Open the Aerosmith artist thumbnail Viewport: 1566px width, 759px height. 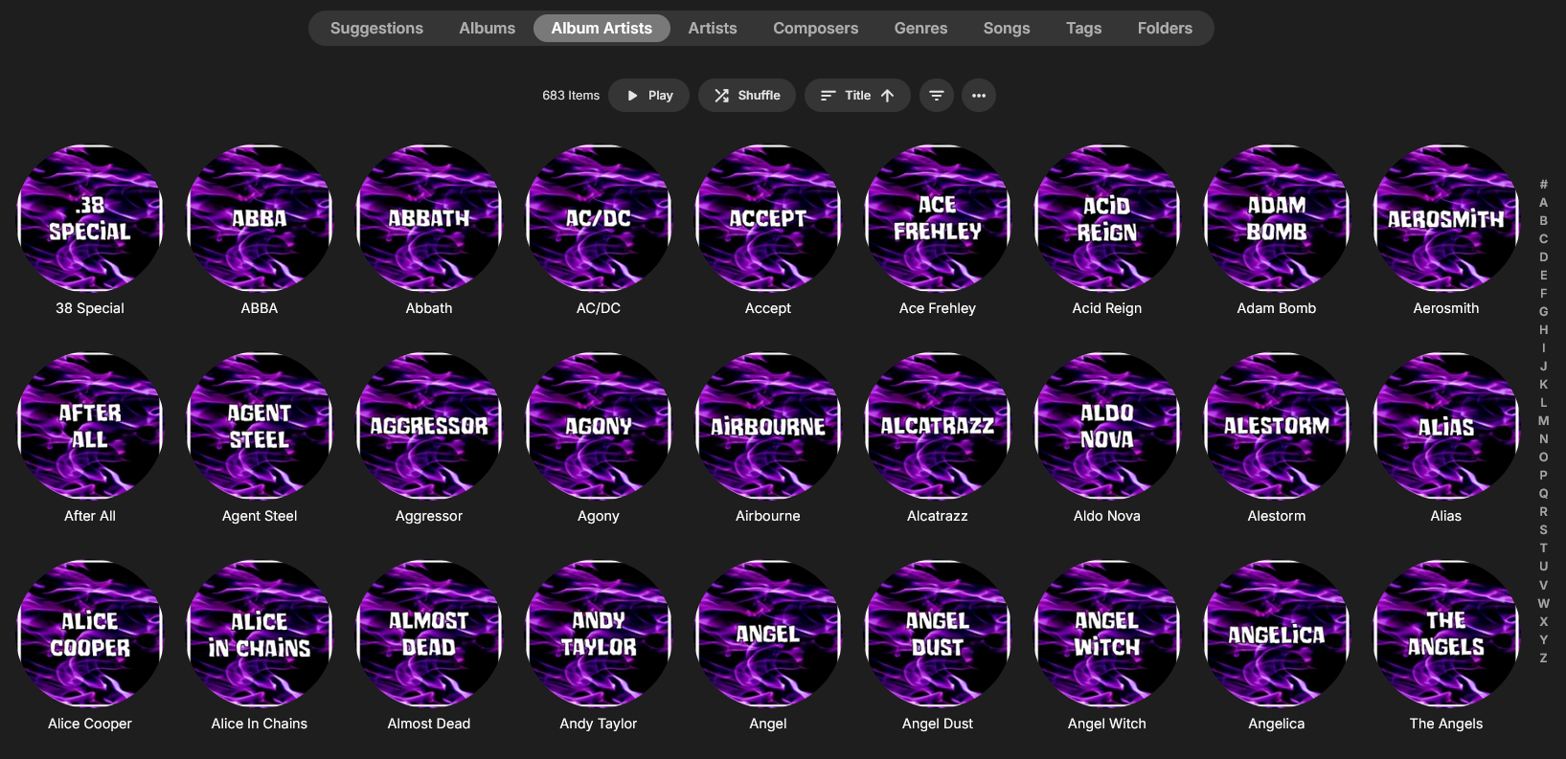point(1446,218)
